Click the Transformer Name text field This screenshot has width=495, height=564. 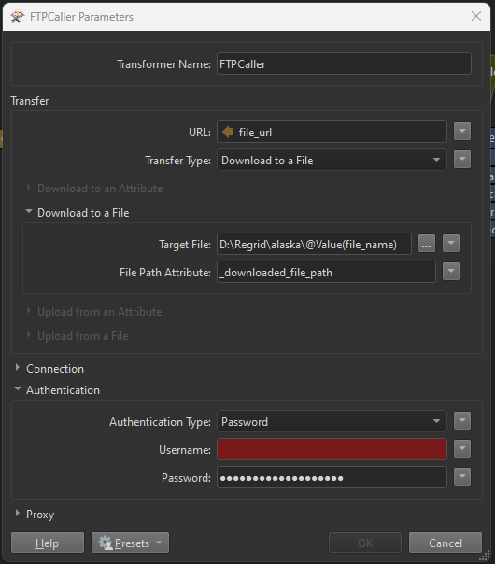coord(344,64)
